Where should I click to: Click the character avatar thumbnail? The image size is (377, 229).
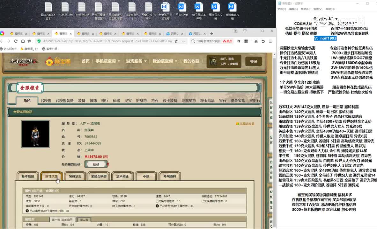click(x=35, y=134)
